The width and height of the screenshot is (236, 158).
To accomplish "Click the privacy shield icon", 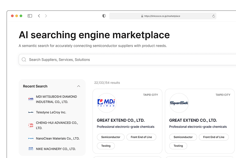I will (104, 16).
